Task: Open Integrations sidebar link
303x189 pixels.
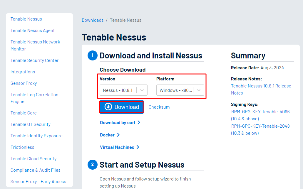Action: point(23,72)
